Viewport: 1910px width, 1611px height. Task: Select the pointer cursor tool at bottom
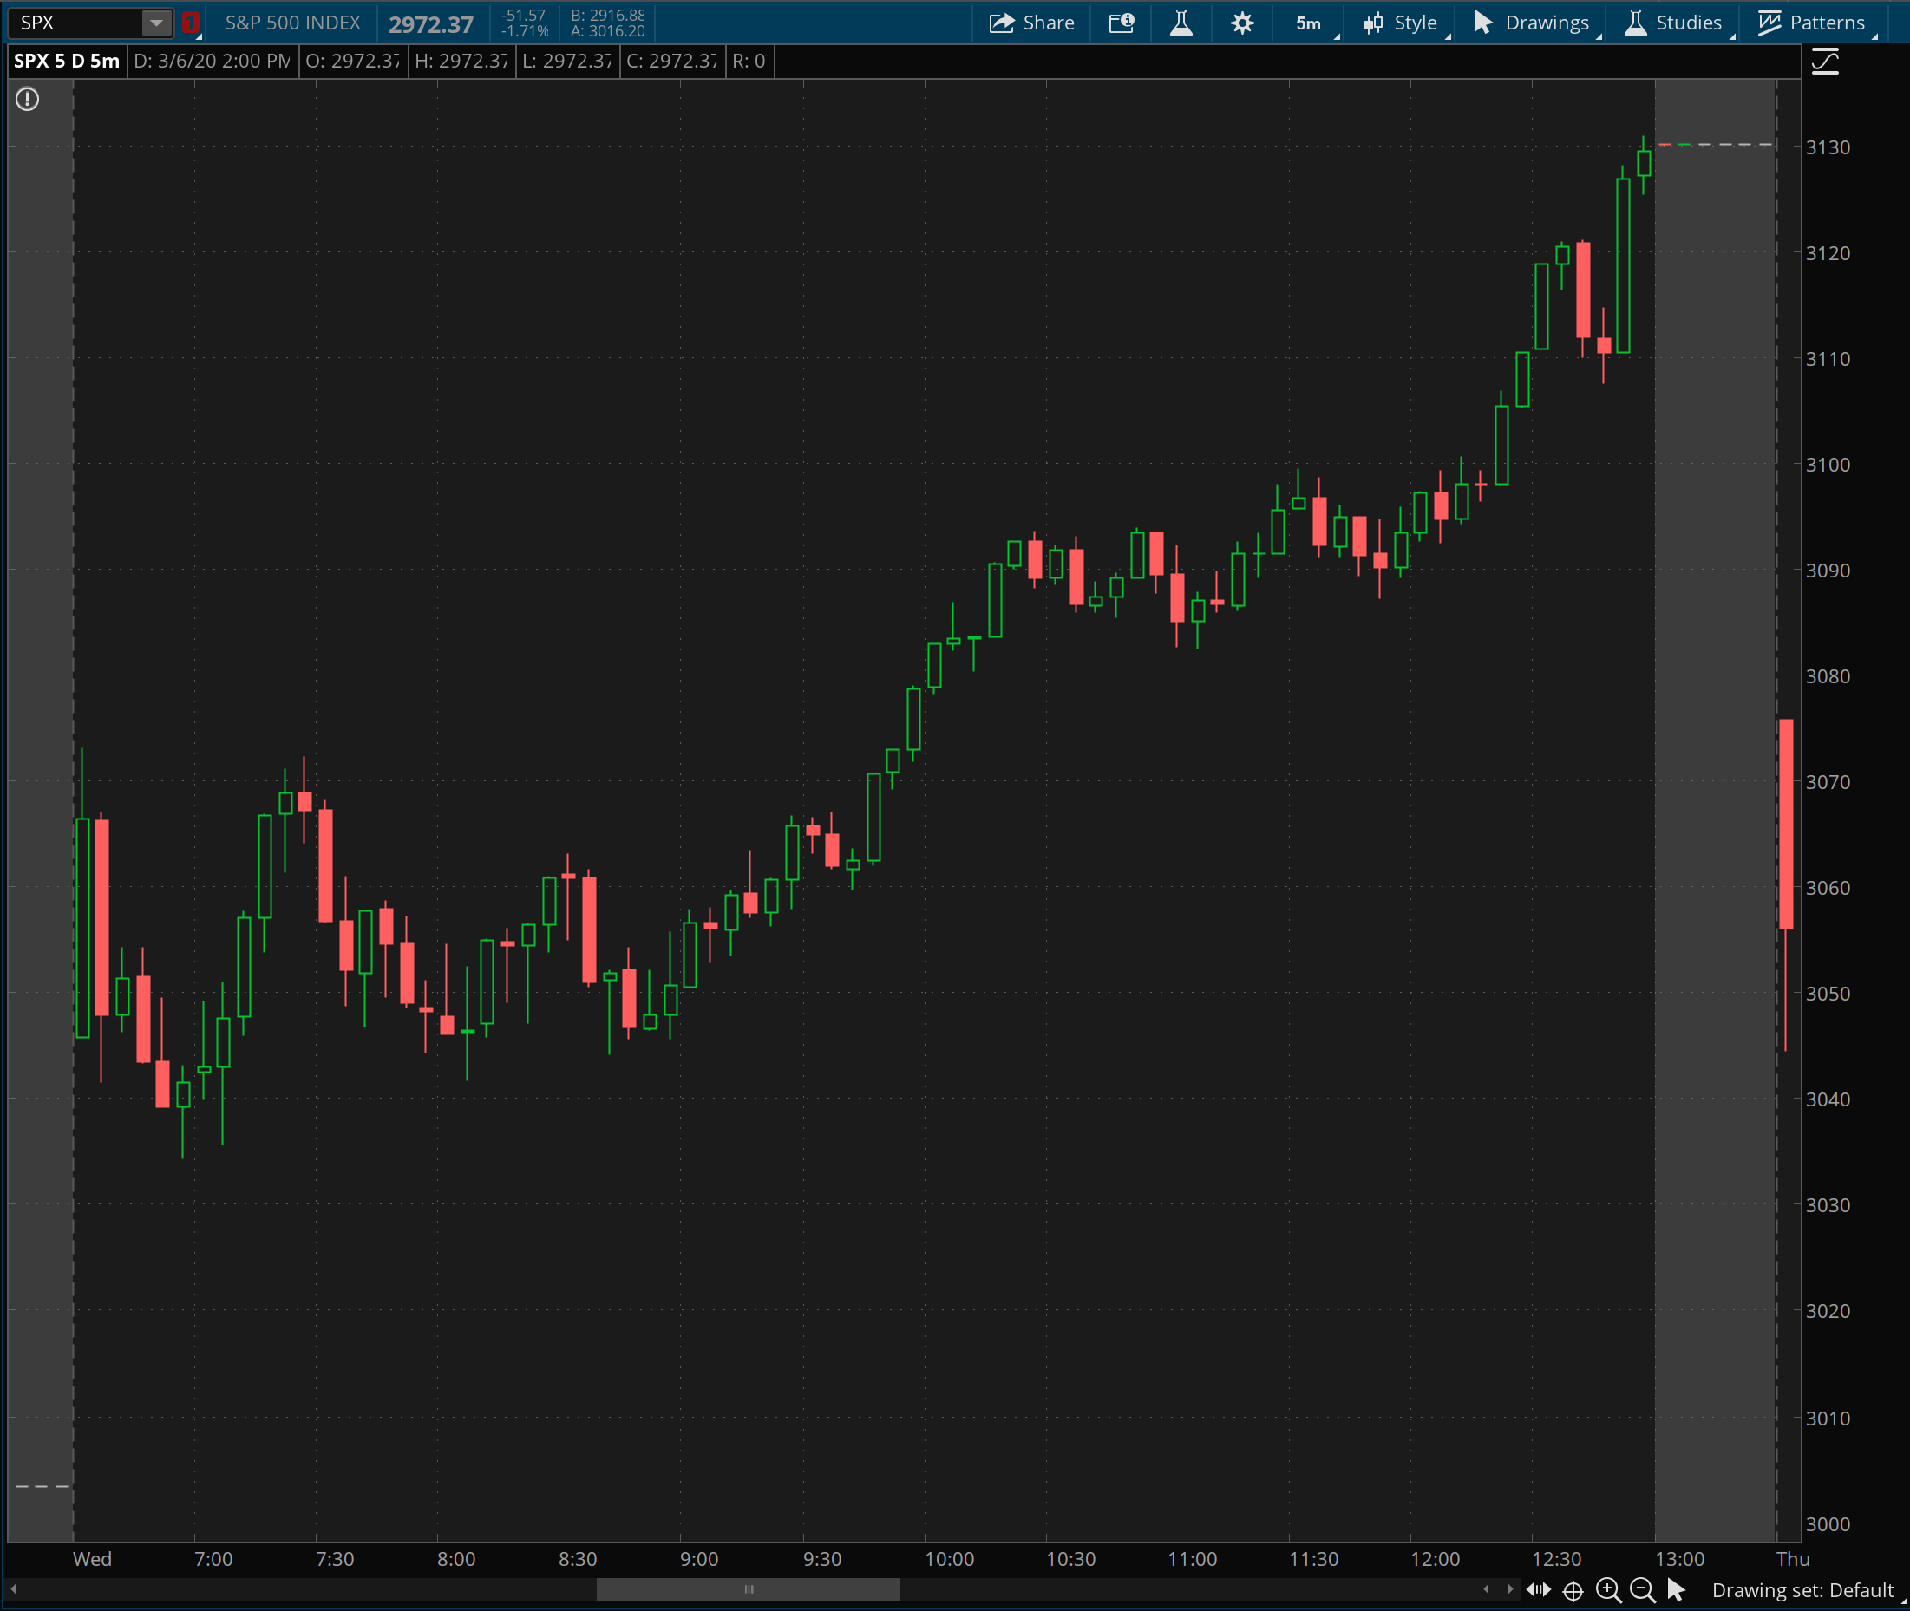(x=1676, y=1590)
